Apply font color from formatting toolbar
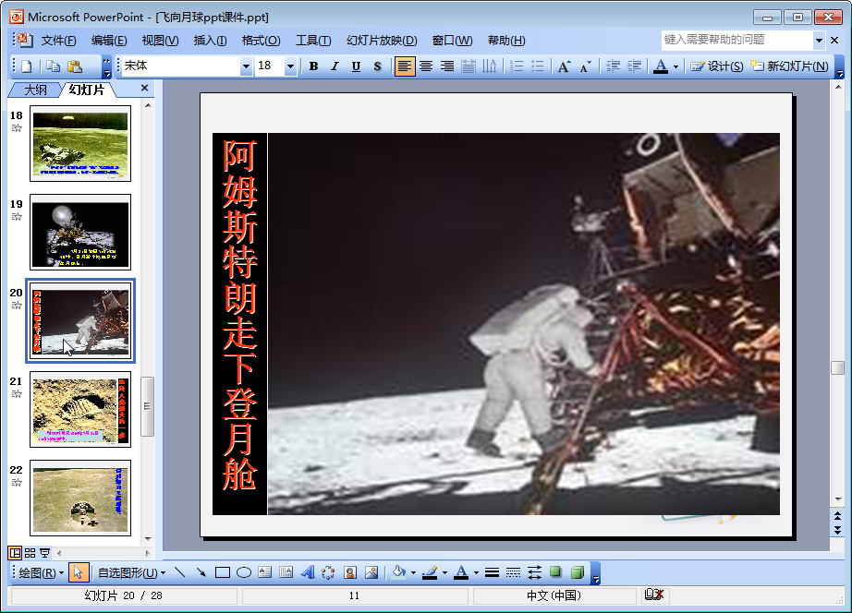Viewport: 852px width, 613px height. [661, 66]
